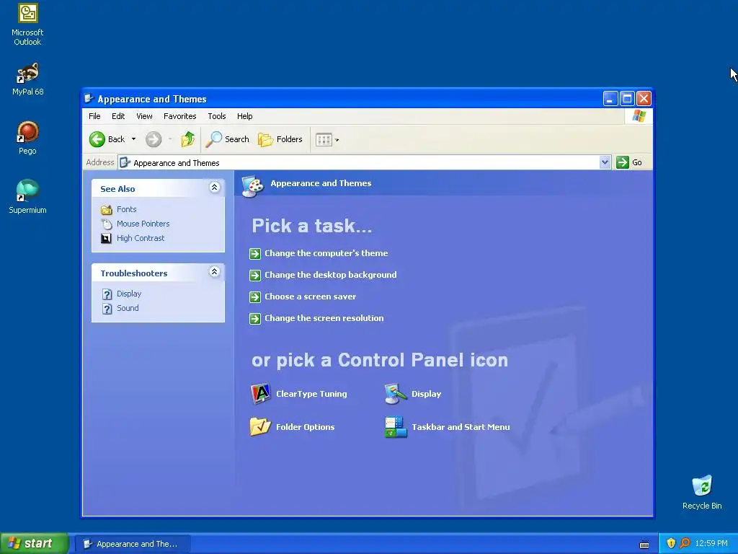
Task: Click the orange magnifier tray icon
Action: [685, 543]
